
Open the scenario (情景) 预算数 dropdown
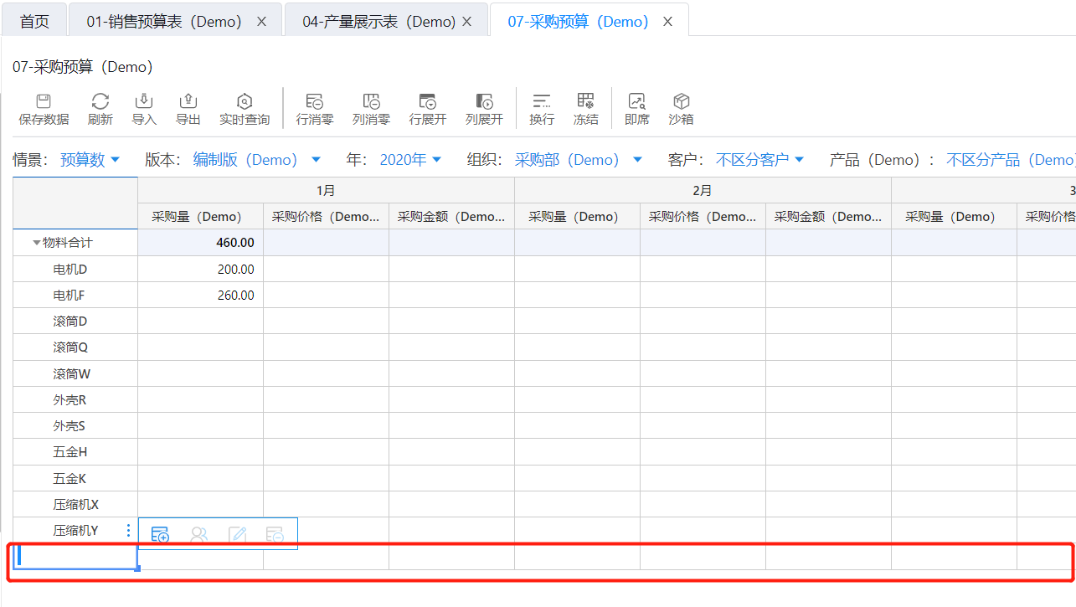click(90, 160)
